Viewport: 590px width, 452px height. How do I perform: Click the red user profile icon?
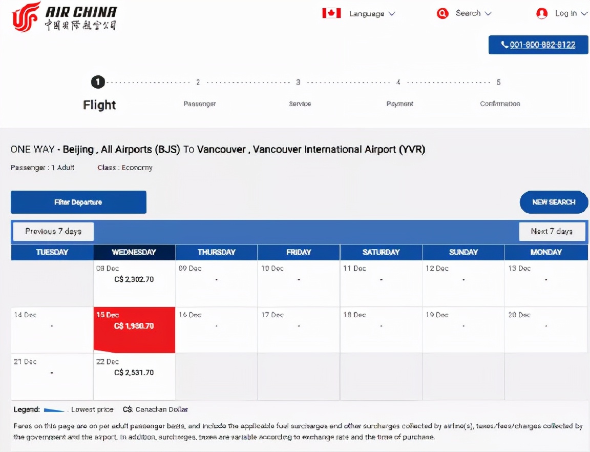(542, 13)
